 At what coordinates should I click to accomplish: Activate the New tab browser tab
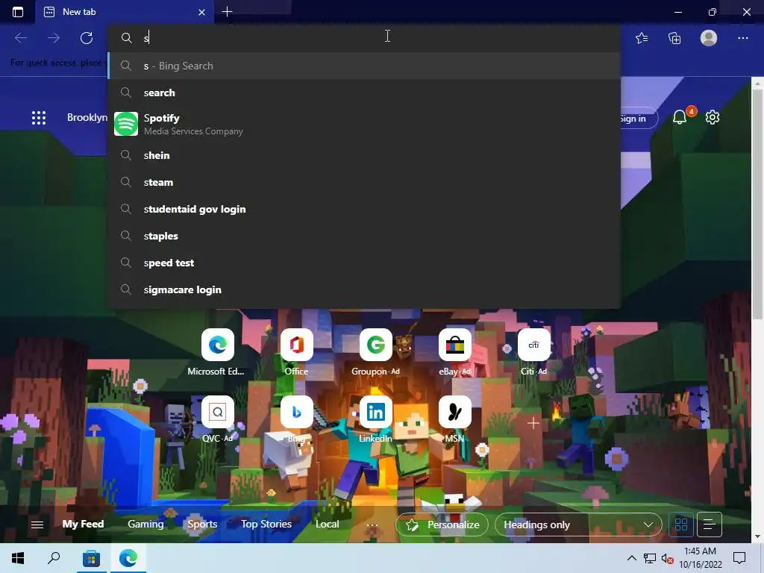click(125, 12)
